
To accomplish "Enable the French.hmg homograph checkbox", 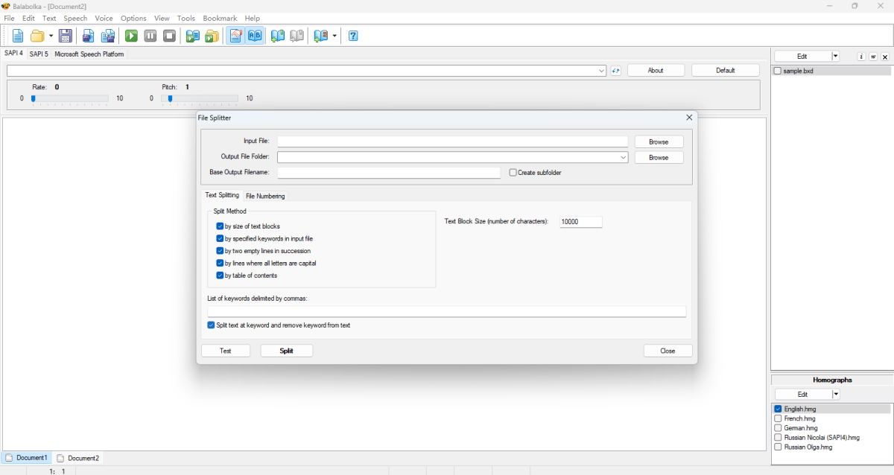I will click(778, 418).
